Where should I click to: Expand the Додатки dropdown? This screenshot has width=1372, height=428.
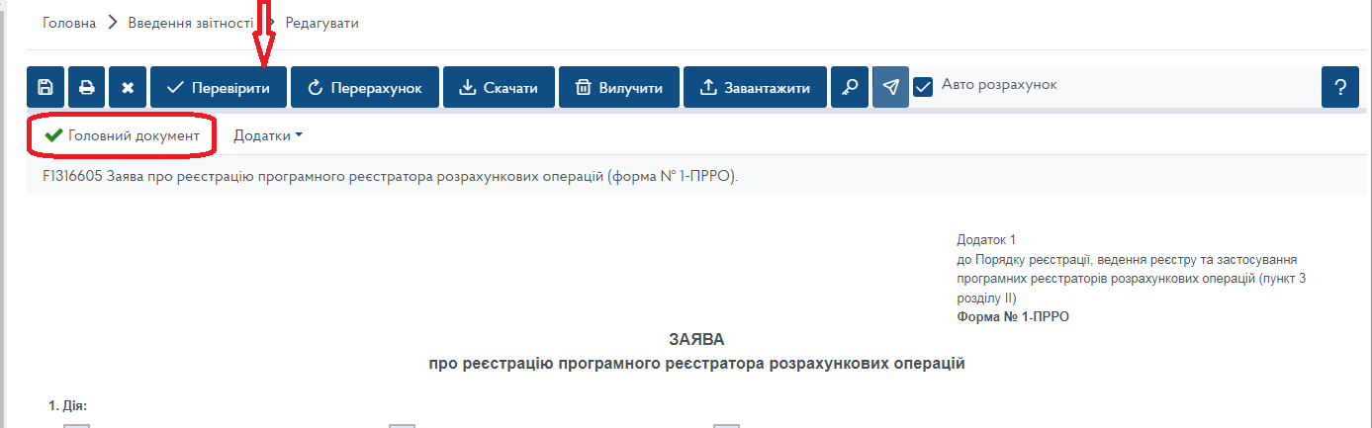[267, 135]
